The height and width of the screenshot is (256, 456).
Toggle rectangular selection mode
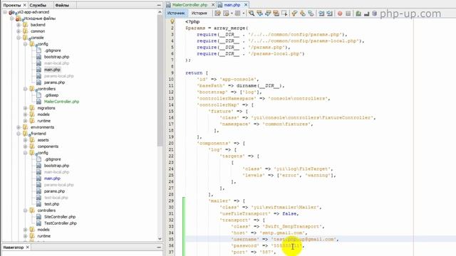tap(284, 14)
